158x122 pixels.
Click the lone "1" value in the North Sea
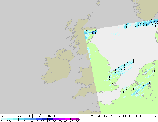pos(116,35)
